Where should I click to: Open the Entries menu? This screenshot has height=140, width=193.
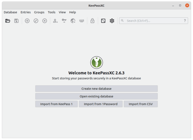point(26,12)
